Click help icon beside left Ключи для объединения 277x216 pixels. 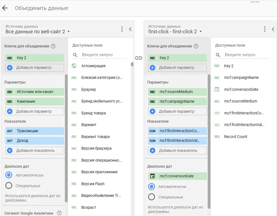(x=53, y=46)
